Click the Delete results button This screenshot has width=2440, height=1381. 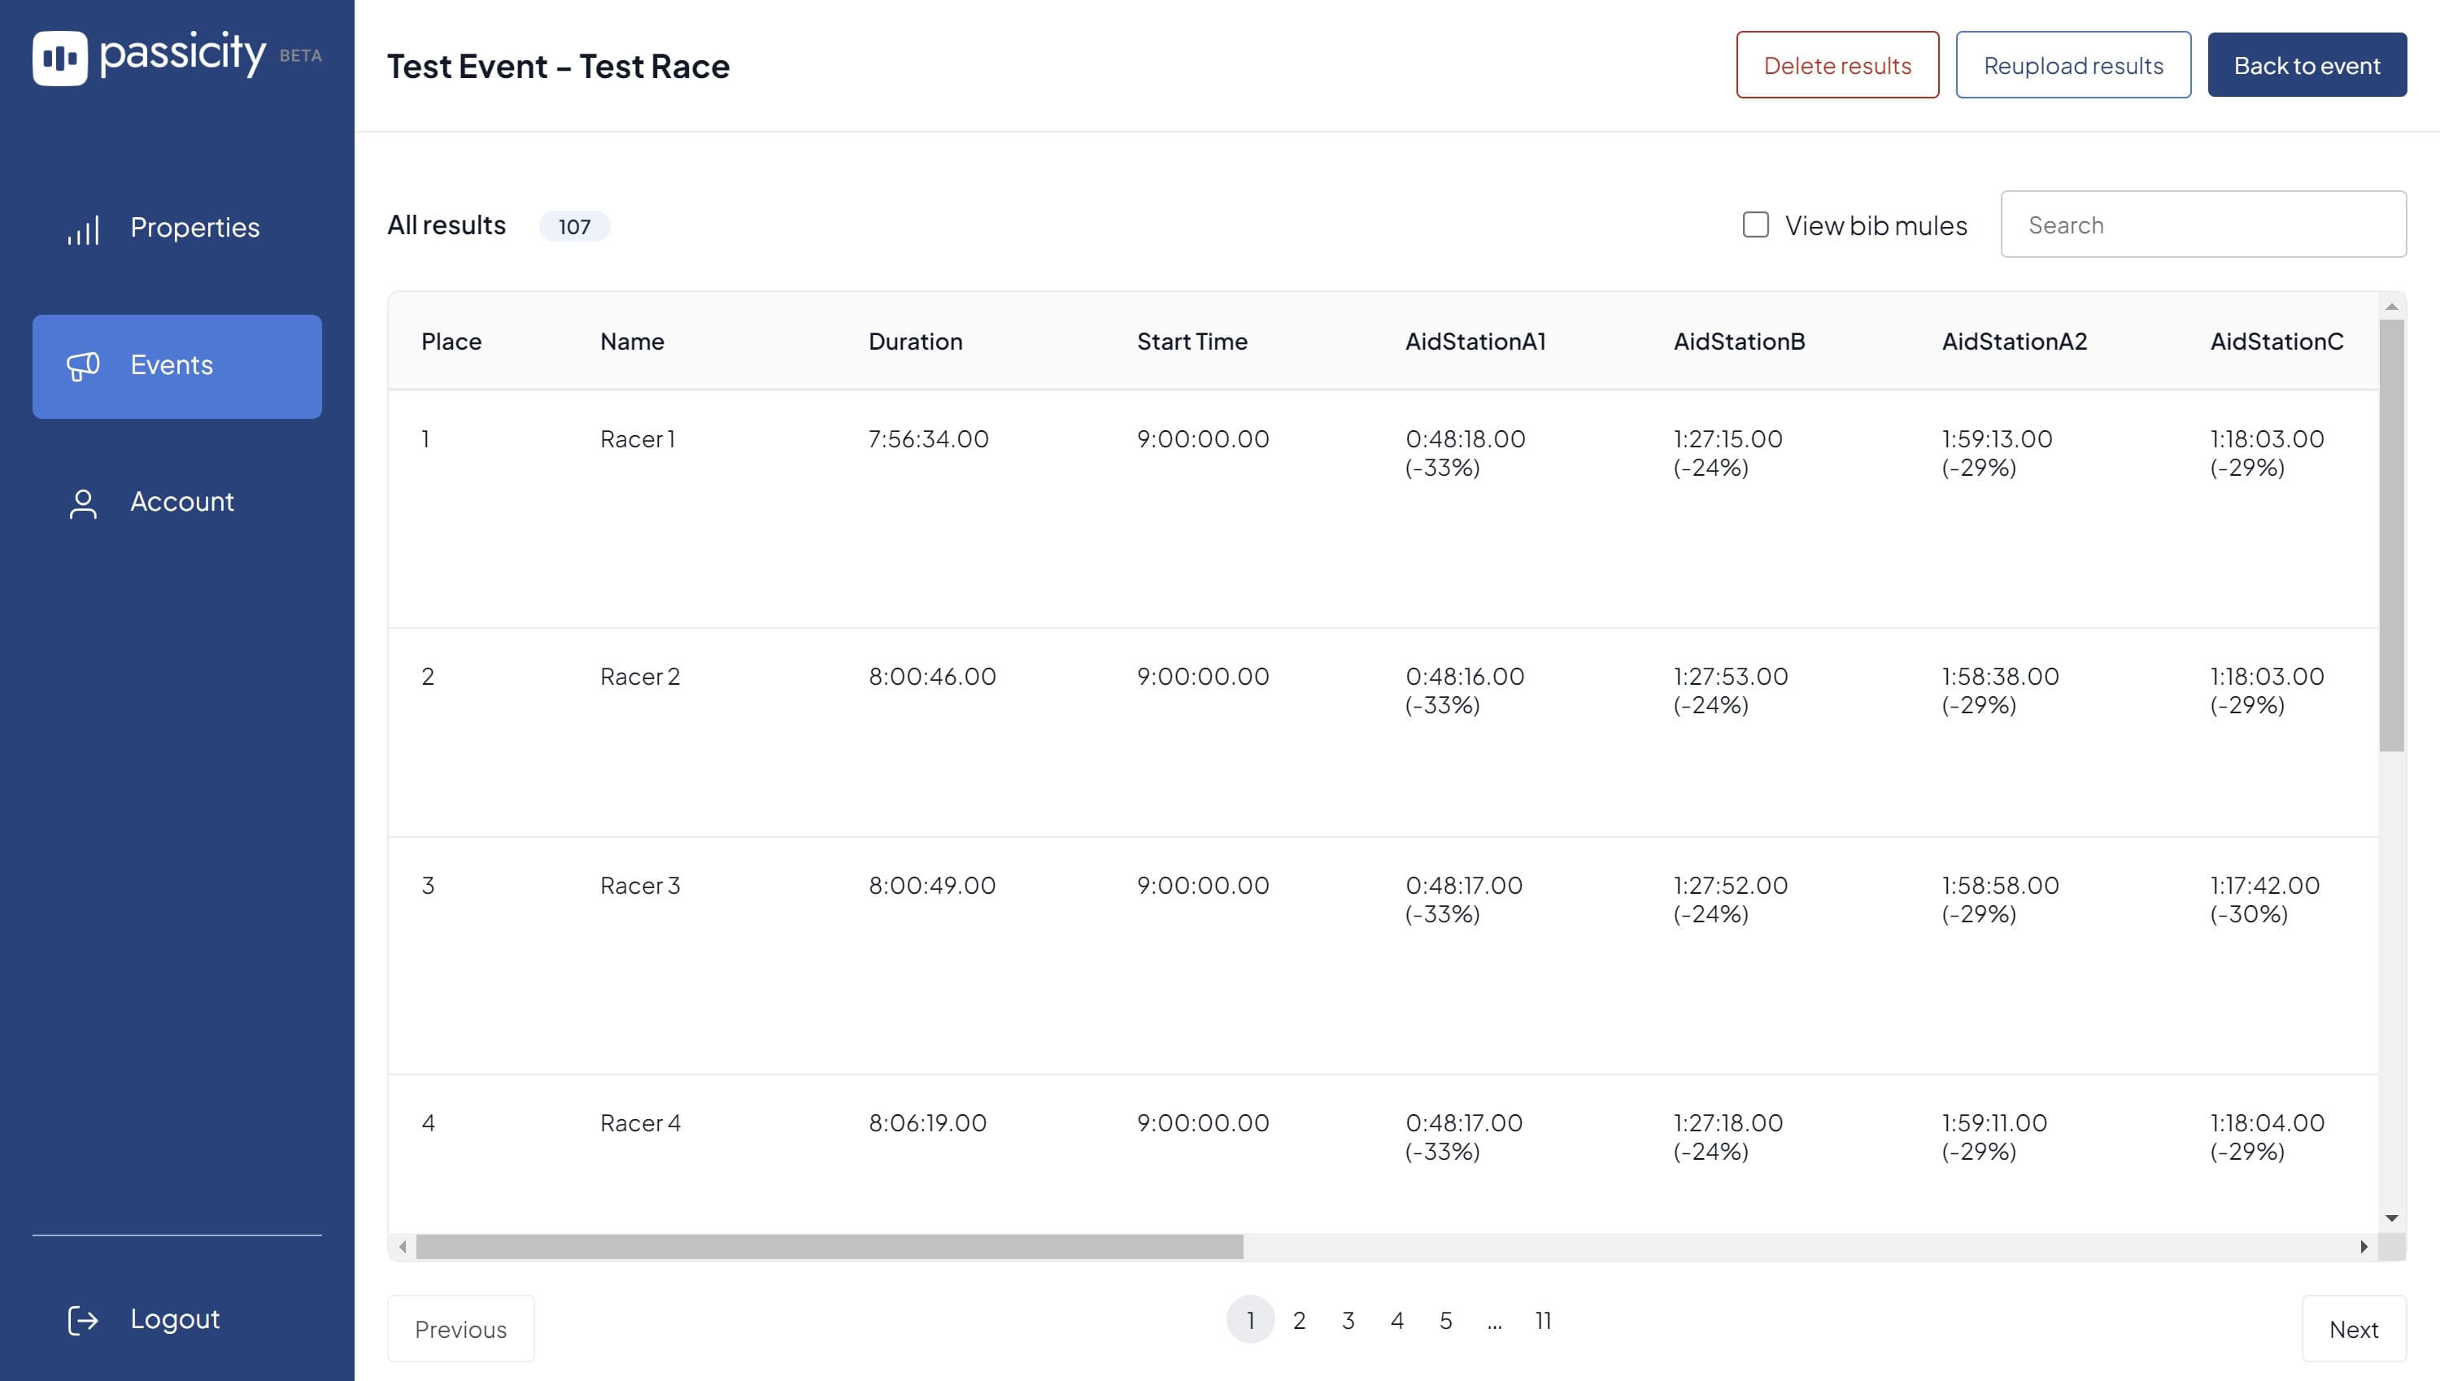tap(1837, 64)
